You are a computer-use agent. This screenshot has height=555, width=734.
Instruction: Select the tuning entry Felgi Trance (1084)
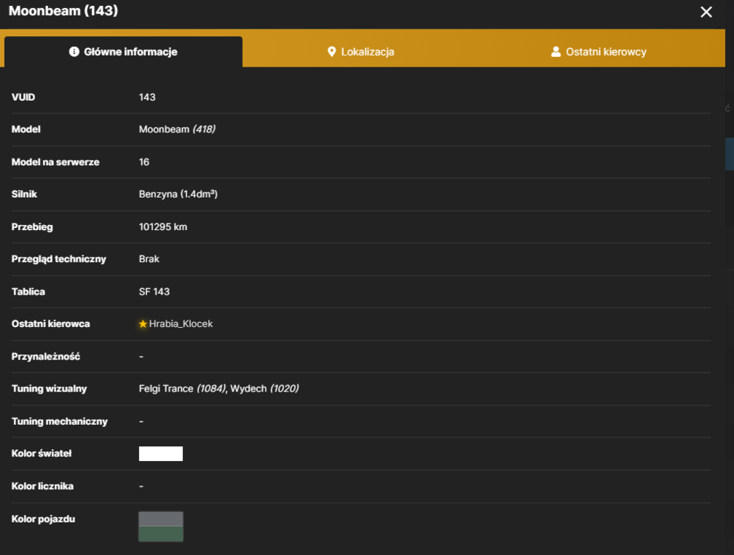coord(183,388)
